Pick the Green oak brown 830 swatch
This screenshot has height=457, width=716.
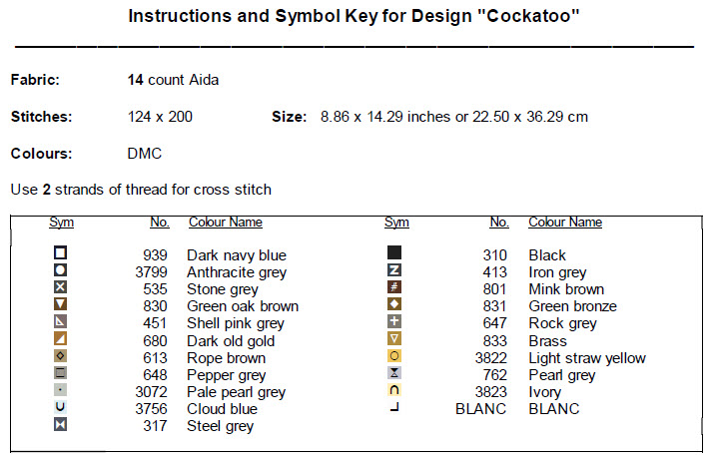pos(61,305)
